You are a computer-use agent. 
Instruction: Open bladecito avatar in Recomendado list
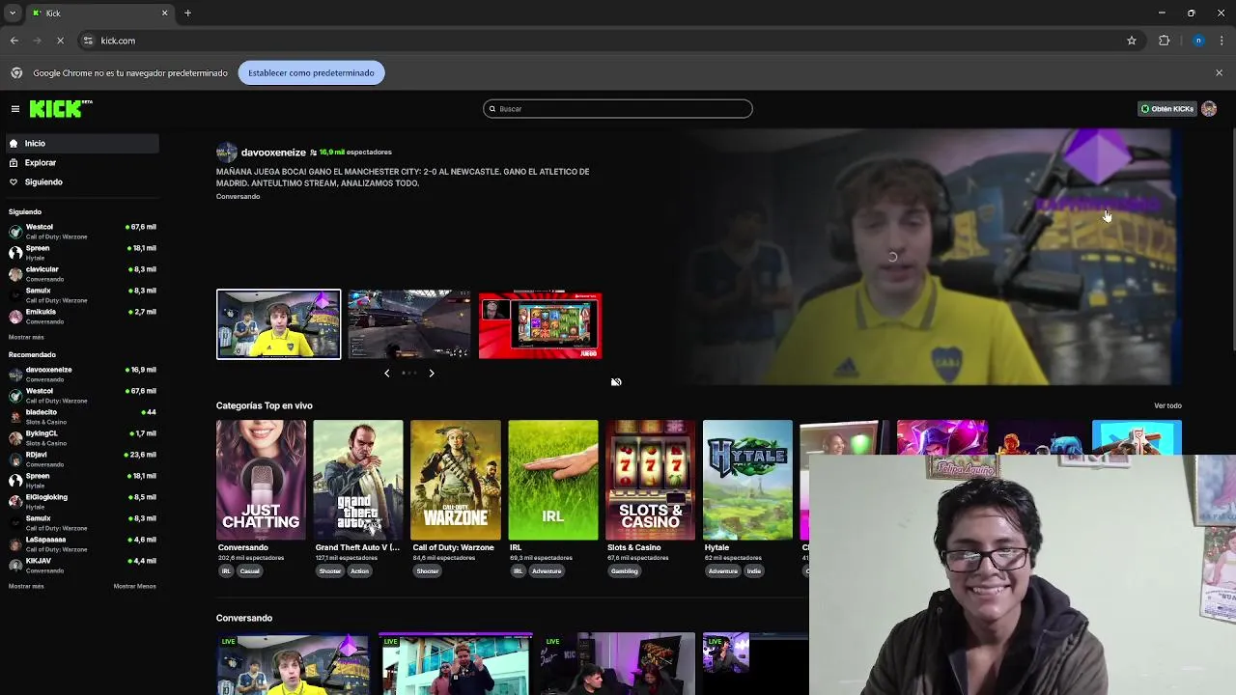15,417
